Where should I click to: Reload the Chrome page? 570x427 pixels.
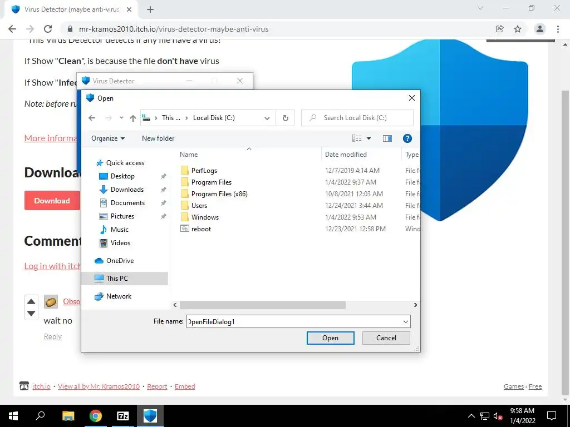(x=48, y=29)
